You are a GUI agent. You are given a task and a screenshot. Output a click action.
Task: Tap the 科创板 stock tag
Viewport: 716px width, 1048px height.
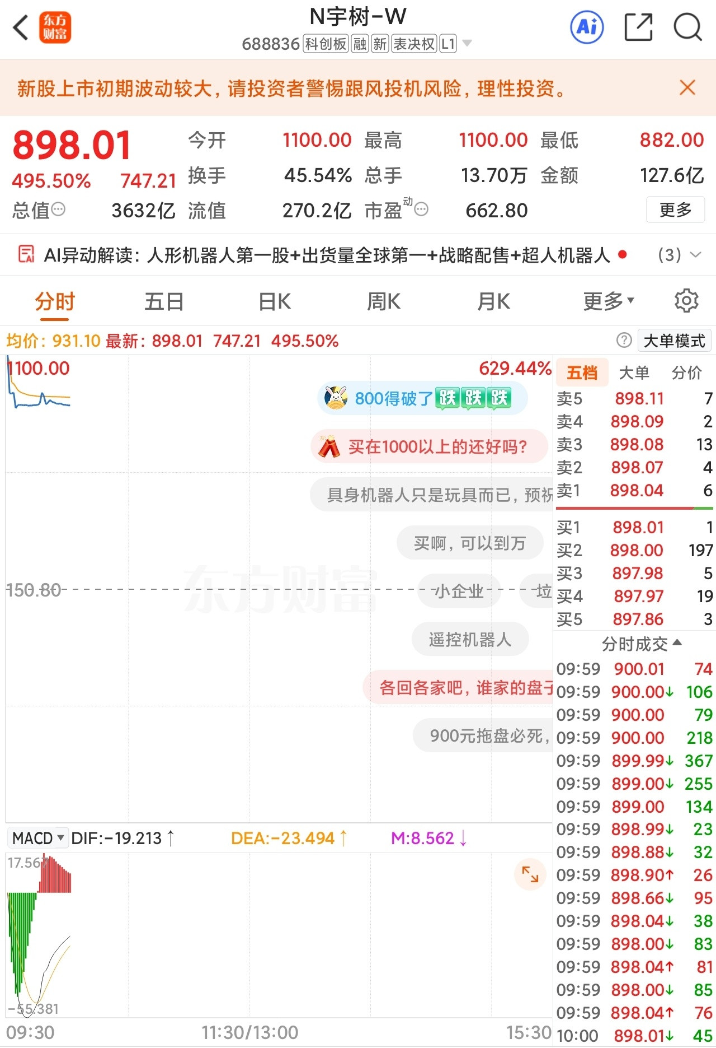coord(326,44)
